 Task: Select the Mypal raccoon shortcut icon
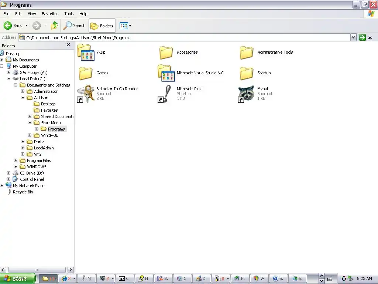pyautogui.click(x=246, y=94)
